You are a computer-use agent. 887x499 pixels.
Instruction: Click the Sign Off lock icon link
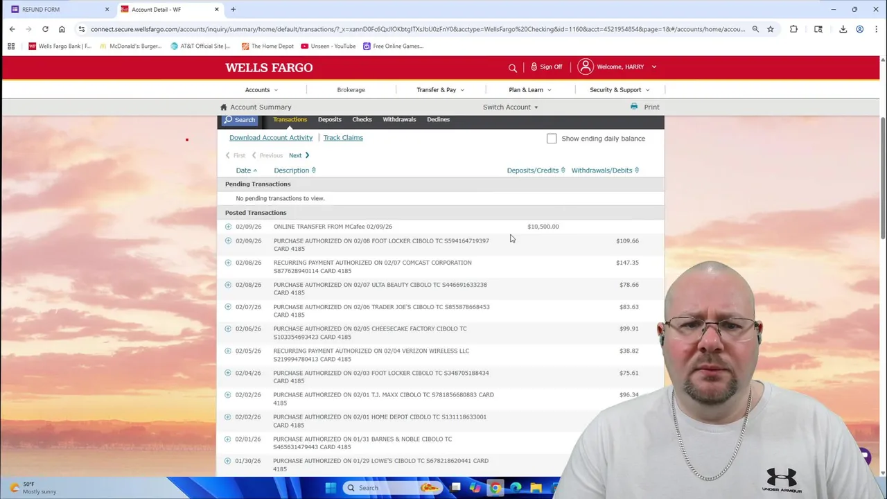(x=547, y=67)
